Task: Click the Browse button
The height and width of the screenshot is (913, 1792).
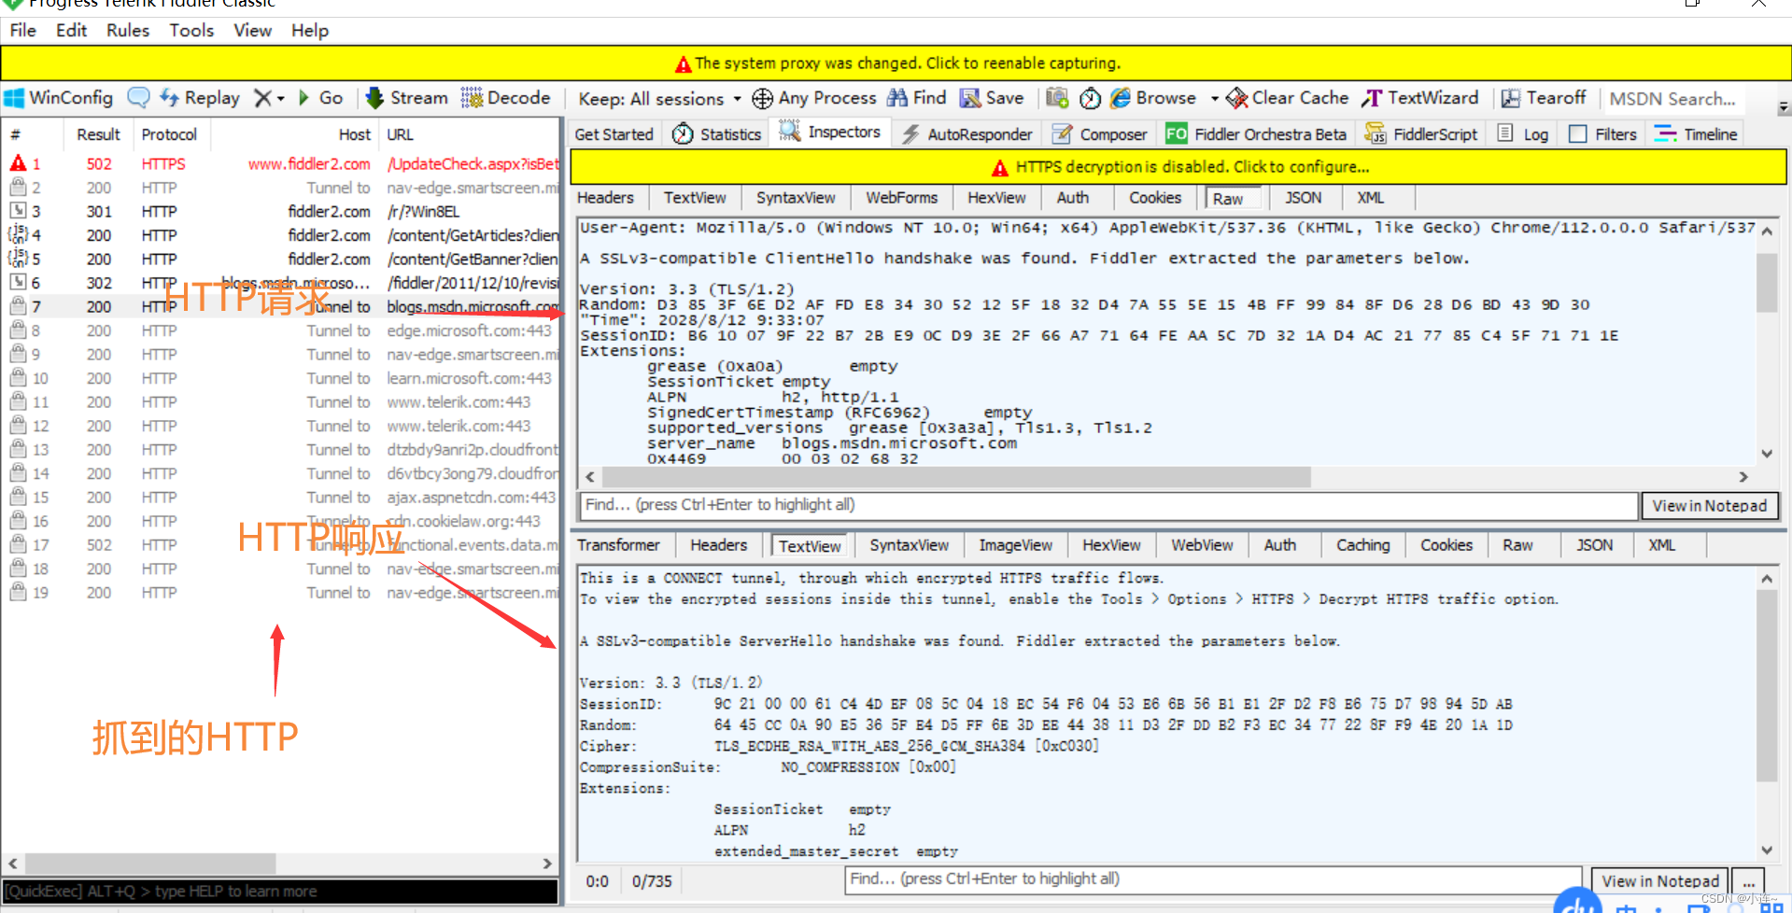Action: (x=1153, y=98)
